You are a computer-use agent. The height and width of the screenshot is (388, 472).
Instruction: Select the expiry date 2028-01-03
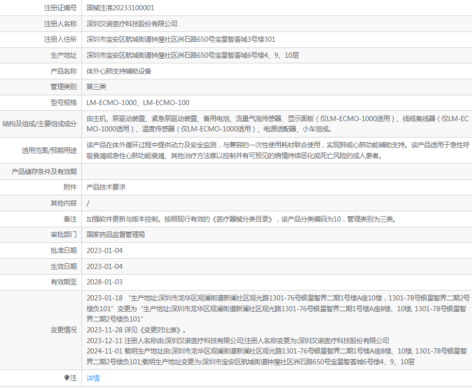pos(105,282)
